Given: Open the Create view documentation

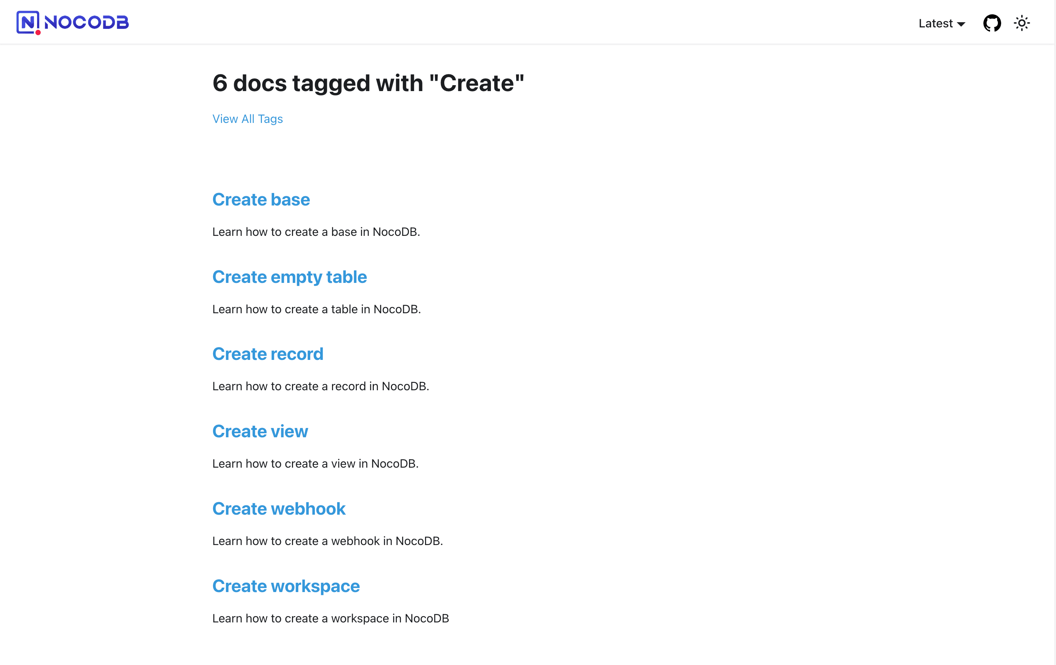Looking at the screenshot, I should coord(260,431).
